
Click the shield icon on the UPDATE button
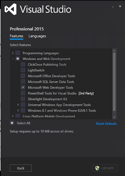tap(97, 168)
